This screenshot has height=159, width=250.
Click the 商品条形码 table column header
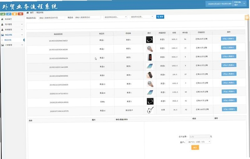click(58, 34)
